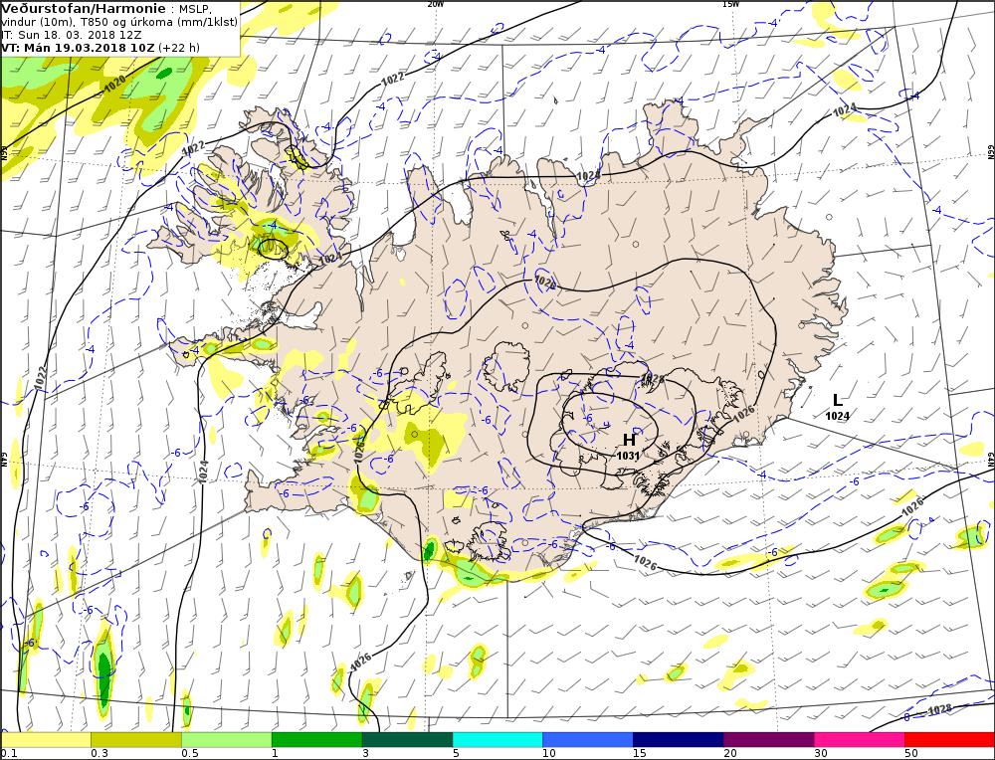Click the 'L' low pressure marker
The image size is (995, 760).
(838, 400)
